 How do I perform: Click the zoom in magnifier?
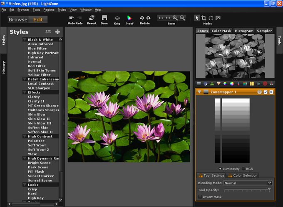[x=175, y=18]
